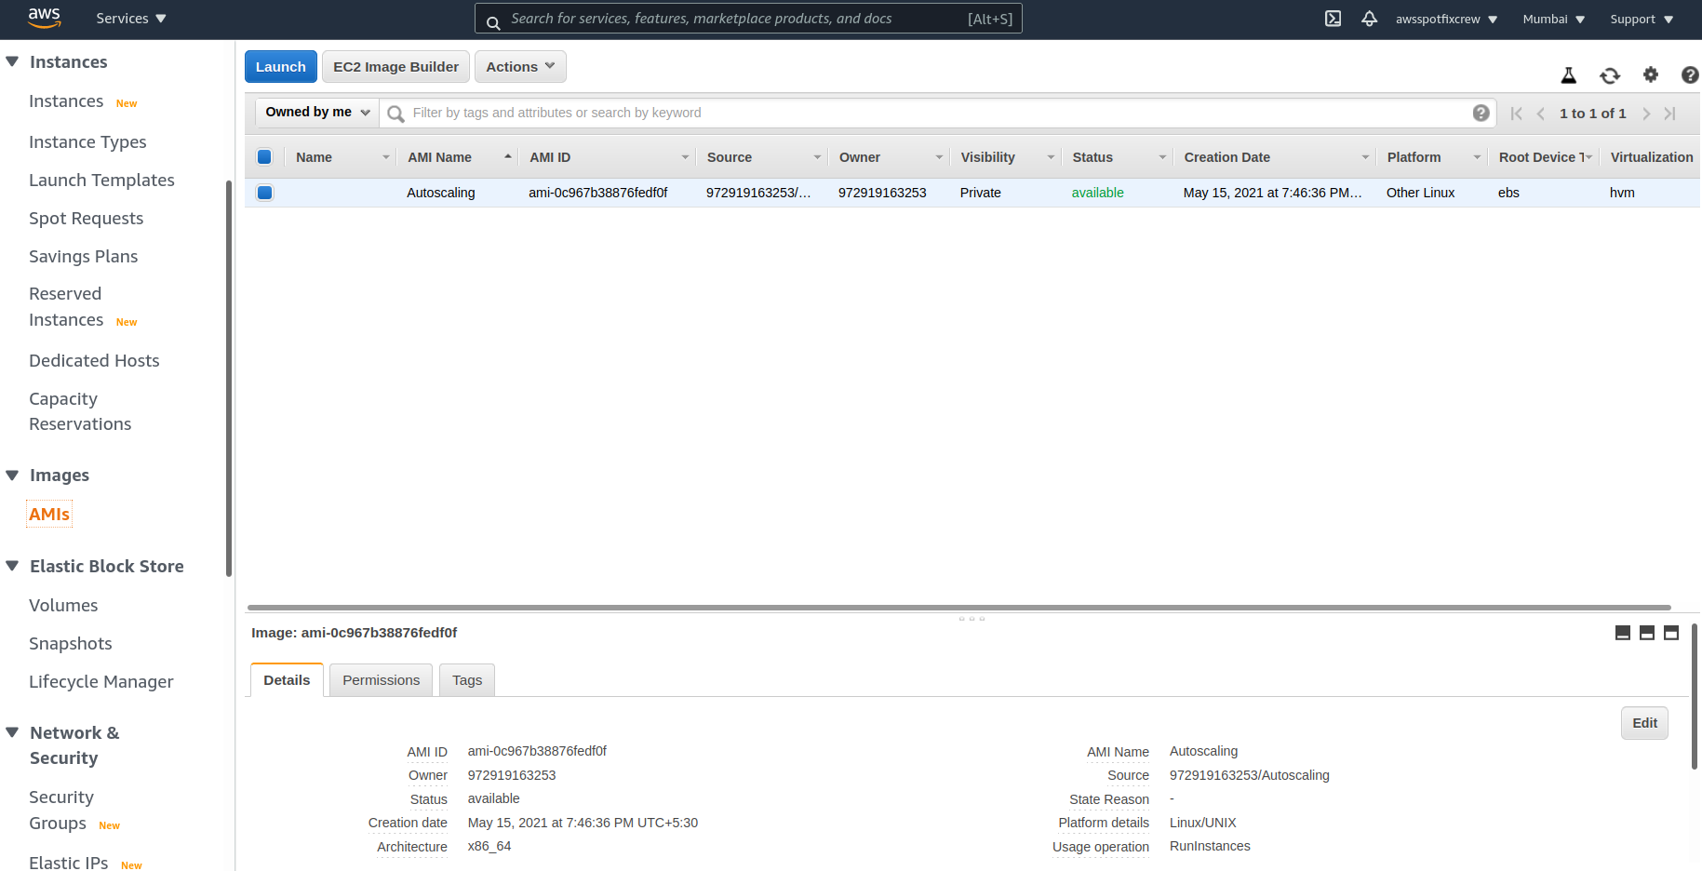Image resolution: width=1702 pixels, height=871 pixels.
Task: Set details pane to half height
Action: 1647,633
